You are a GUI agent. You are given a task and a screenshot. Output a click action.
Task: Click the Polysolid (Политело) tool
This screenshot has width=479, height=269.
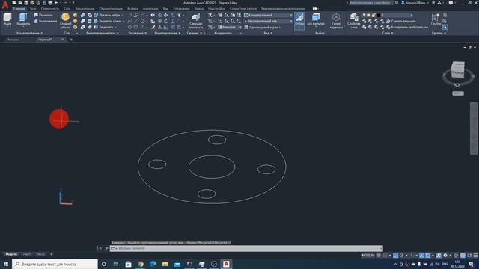[43, 15]
